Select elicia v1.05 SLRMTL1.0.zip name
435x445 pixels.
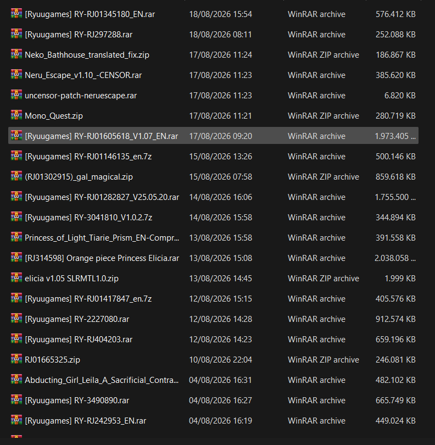(x=71, y=279)
